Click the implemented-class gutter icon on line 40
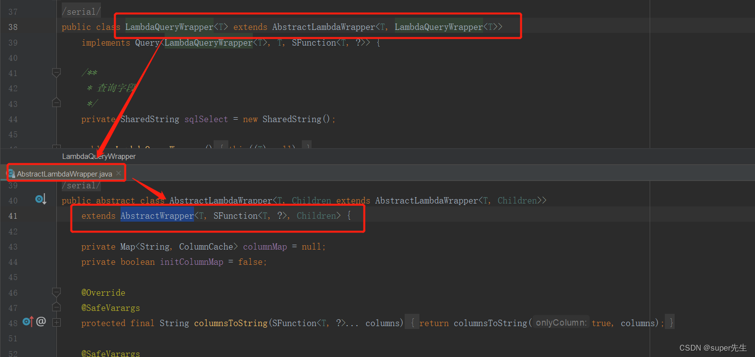 pyautogui.click(x=41, y=199)
